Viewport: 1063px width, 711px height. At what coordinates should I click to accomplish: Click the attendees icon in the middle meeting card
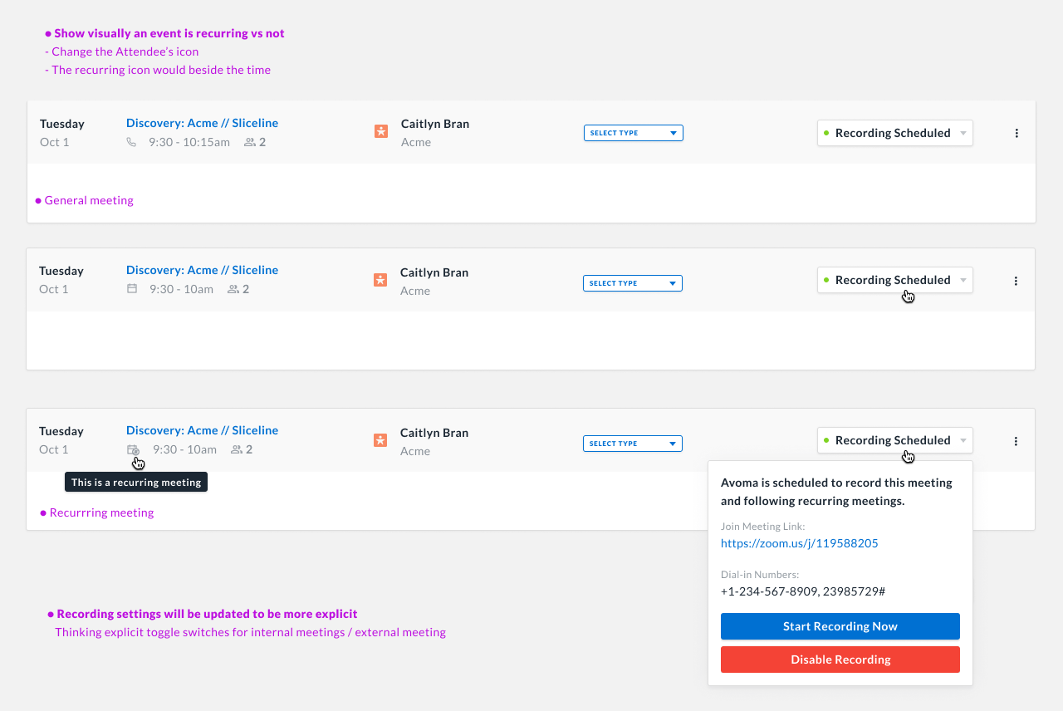233,289
